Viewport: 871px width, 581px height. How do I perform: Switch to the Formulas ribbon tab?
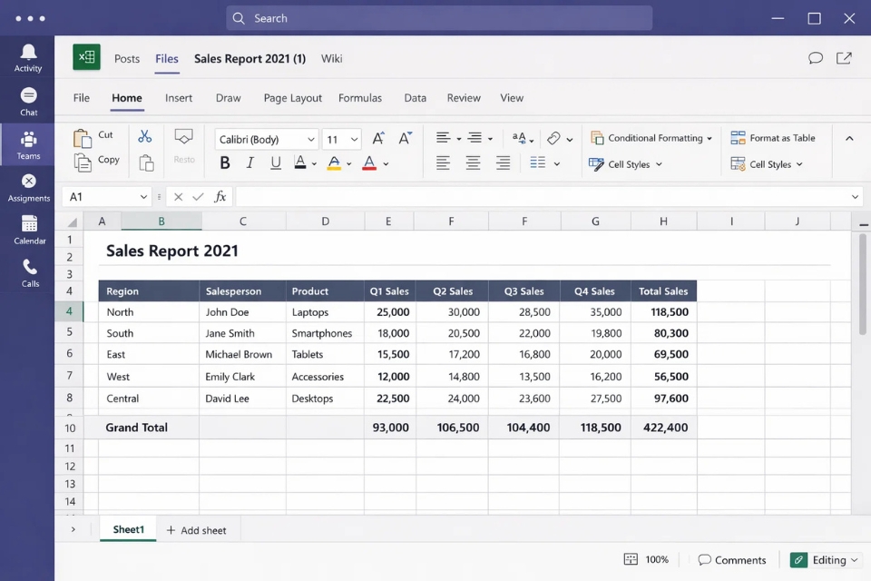[x=360, y=97]
